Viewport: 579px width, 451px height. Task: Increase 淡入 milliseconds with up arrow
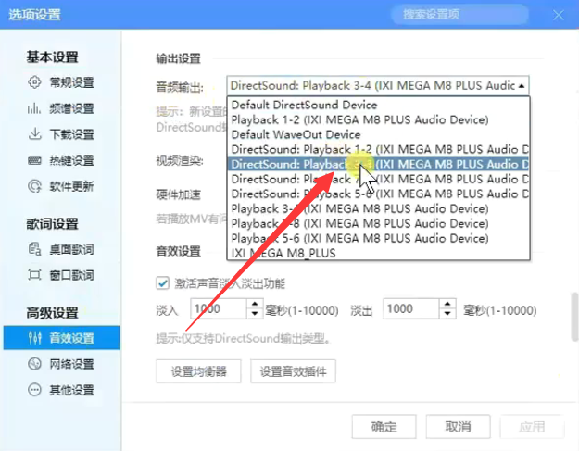(255, 304)
